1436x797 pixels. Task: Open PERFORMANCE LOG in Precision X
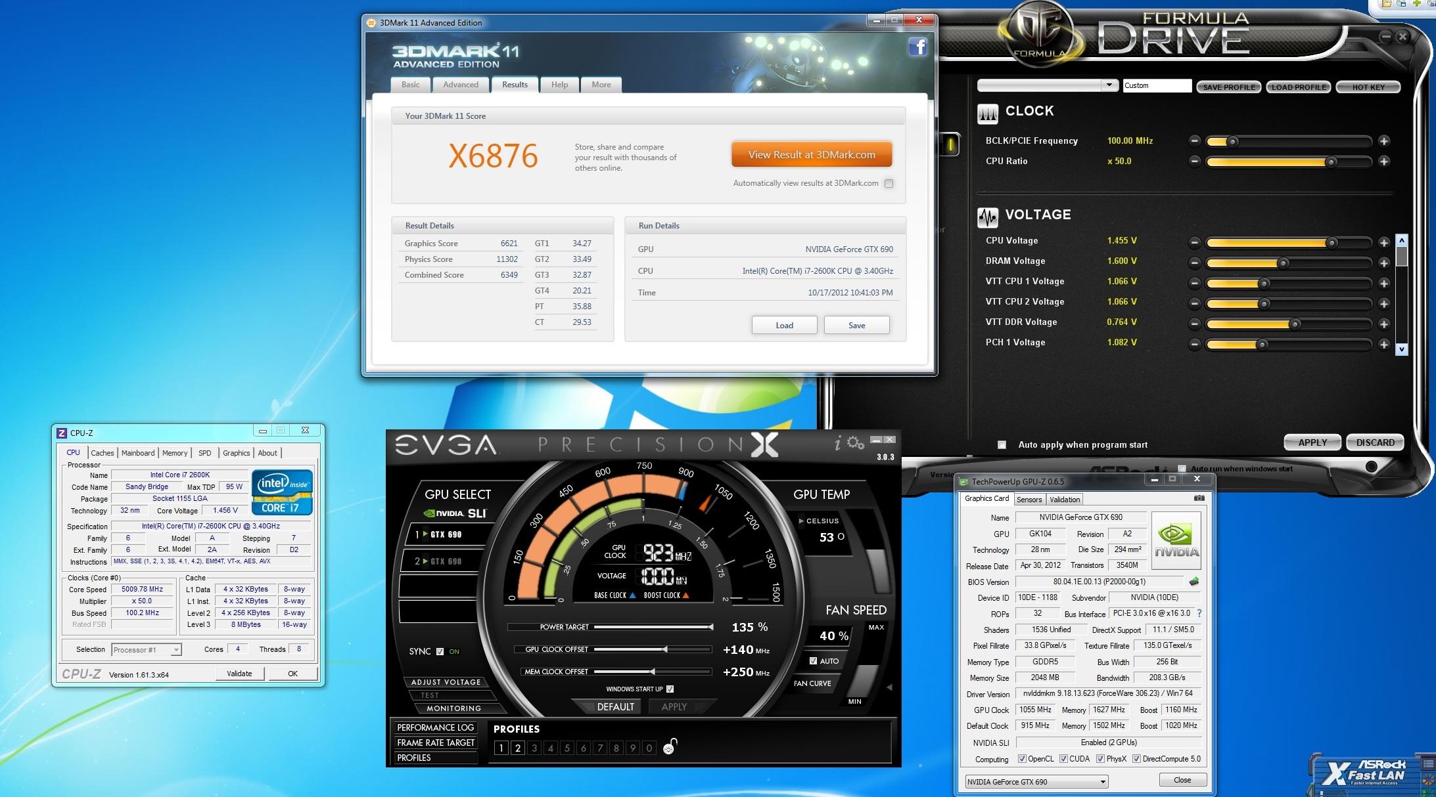tap(435, 727)
